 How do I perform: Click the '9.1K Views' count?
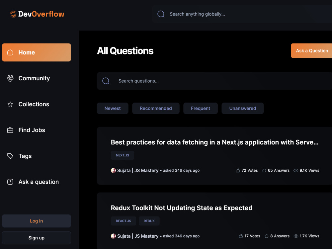[309, 170]
